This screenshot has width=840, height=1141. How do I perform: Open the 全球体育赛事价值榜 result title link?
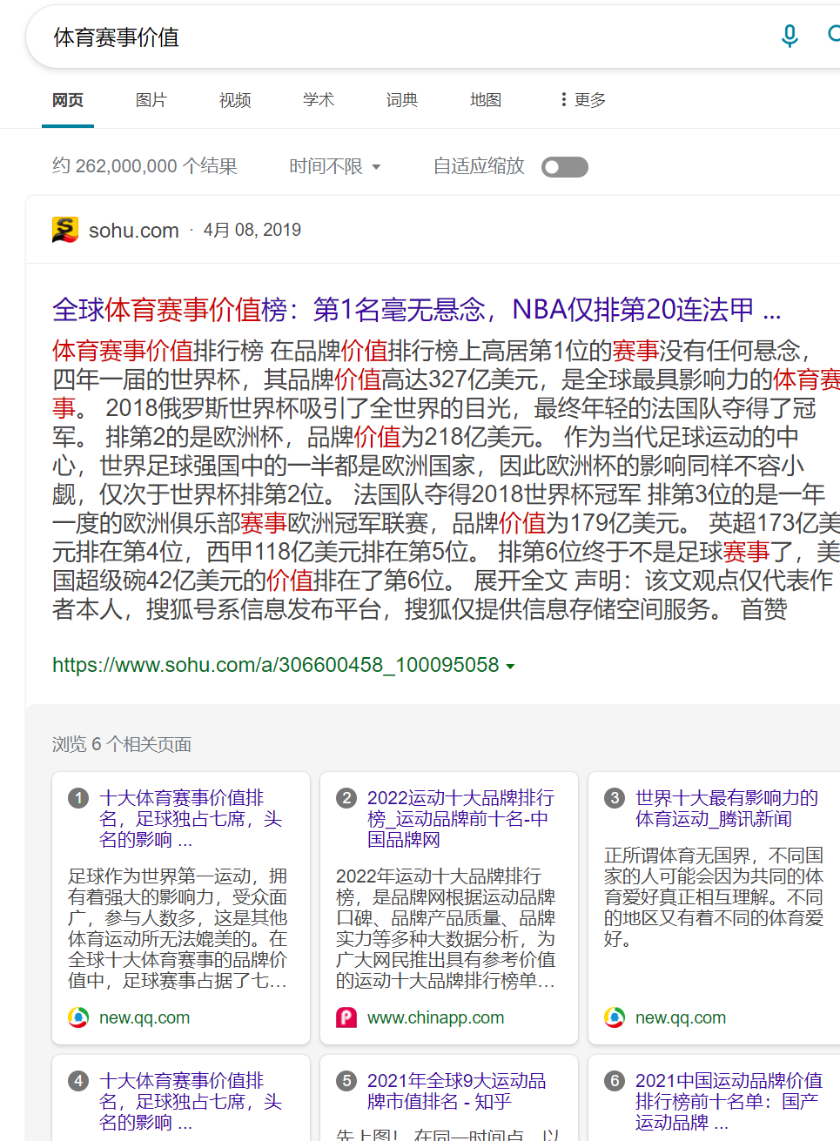(416, 310)
